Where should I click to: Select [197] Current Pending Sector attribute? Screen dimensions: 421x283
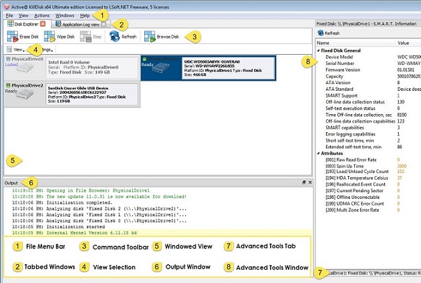click(368, 191)
